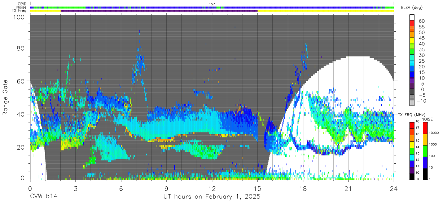This screenshot has height=204, width=443.
Task: Click purple elevation segment between 10 and 5
Action: 412,81
